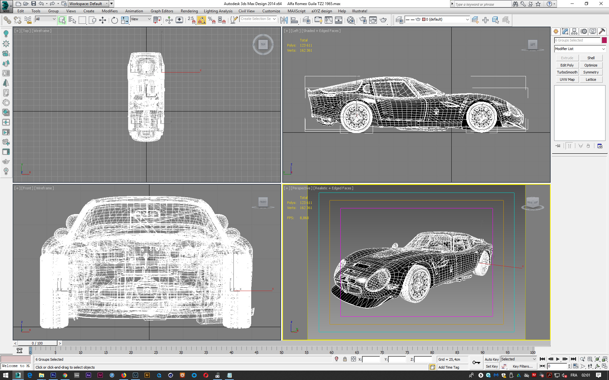This screenshot has height=380, width=609.
Task: Open the Undo history dropdown arrow
Action: tap(46, 4)
